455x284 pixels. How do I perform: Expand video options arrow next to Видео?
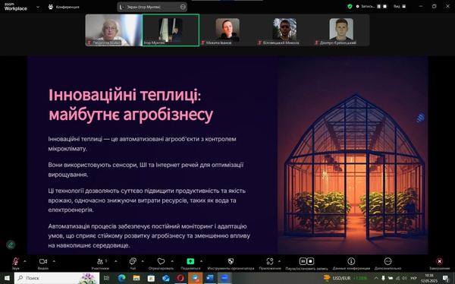coord(54,261)
